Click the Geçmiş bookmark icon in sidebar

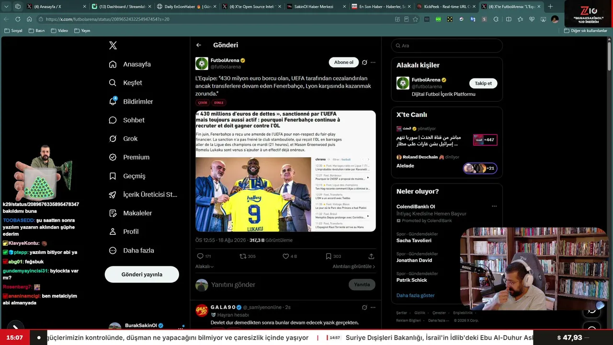[x=113, y=176]
